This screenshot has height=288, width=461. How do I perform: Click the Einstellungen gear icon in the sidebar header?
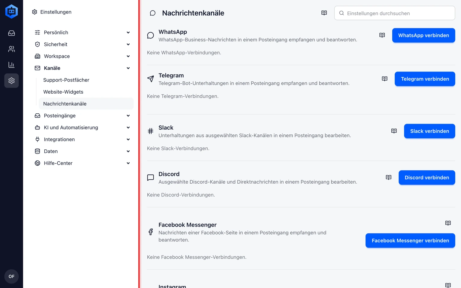pyautogui.click(x=35, y=12)
